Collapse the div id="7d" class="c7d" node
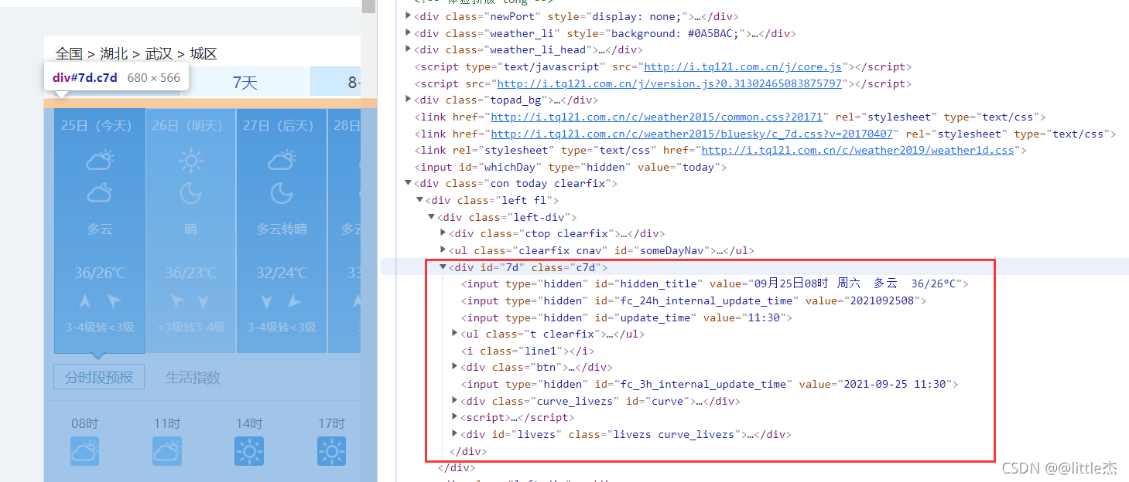Image resolution: width=1129 pixels, height=482 pixels. [443, 267]
